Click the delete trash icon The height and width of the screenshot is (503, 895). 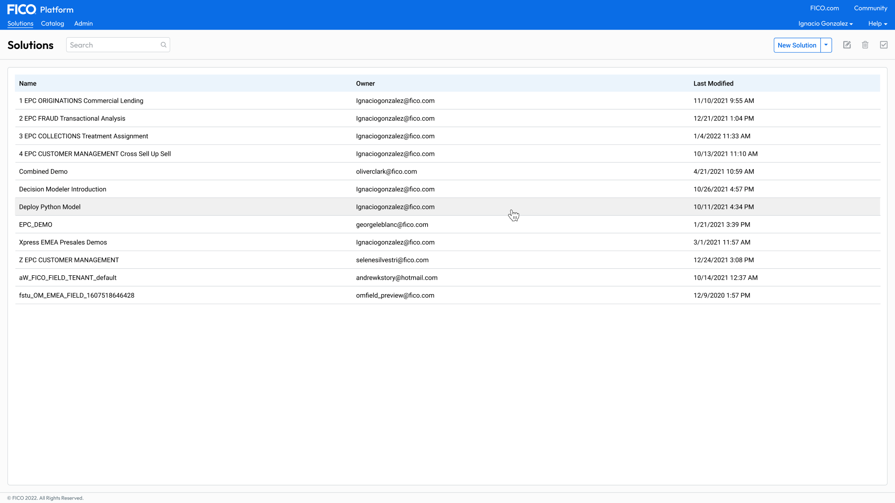tap(865, 45)
